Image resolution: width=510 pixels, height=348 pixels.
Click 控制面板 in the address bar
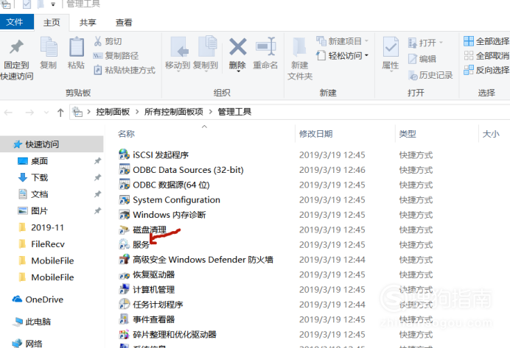(x=113, y=112)
